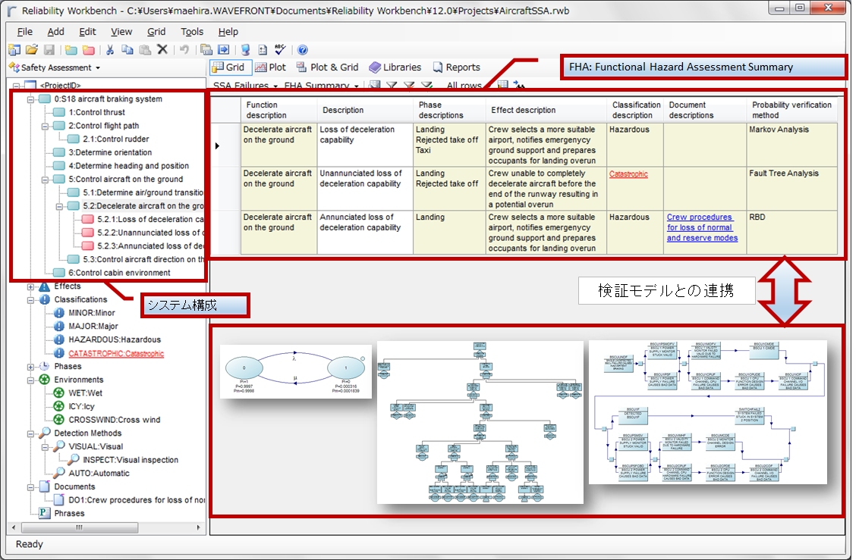Click the filter with red X icon
Screen dimensions: 859x560
[x=409, y=86]
